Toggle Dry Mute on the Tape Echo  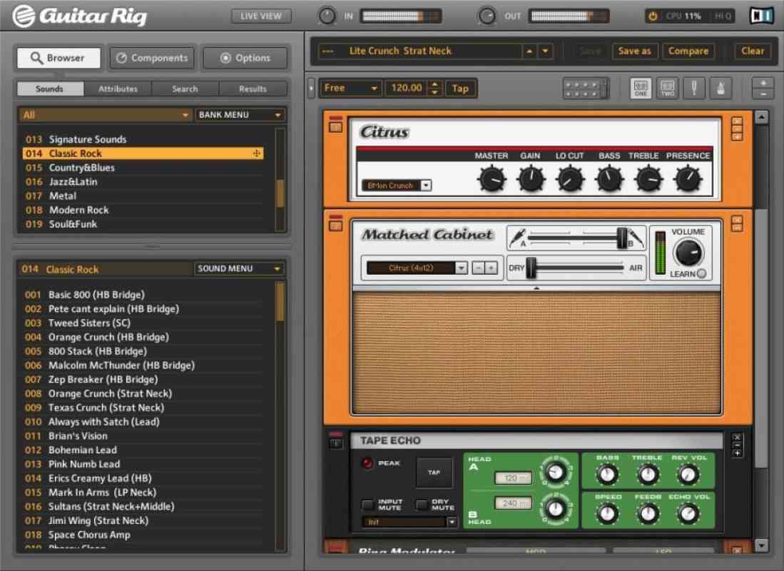click(x=421, y=504)
